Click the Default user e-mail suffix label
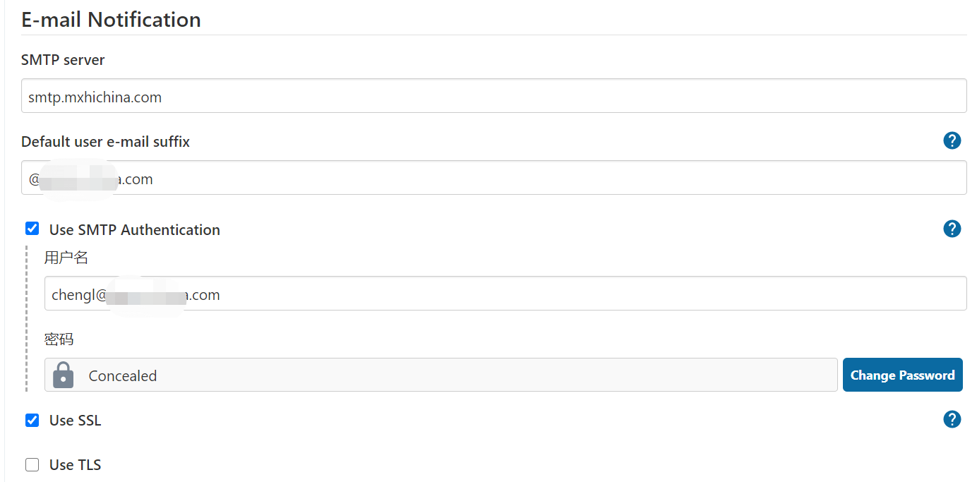Image resolution: width=977 pixels, height=482 pixels. [x=104, y=141]
